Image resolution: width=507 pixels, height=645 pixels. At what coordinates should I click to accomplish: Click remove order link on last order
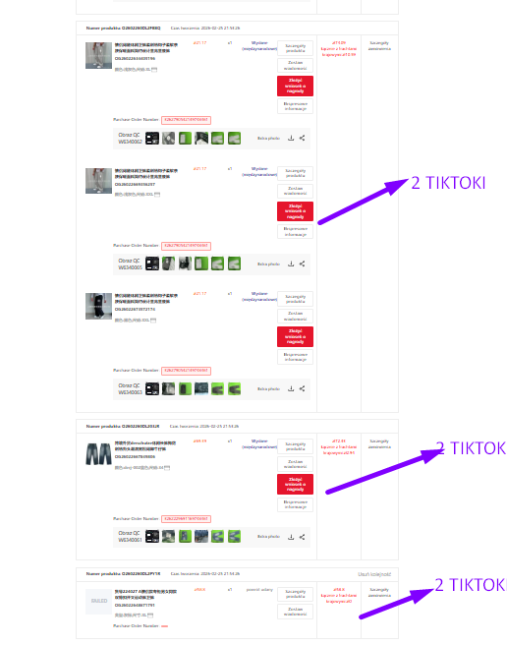click(374, 574)
